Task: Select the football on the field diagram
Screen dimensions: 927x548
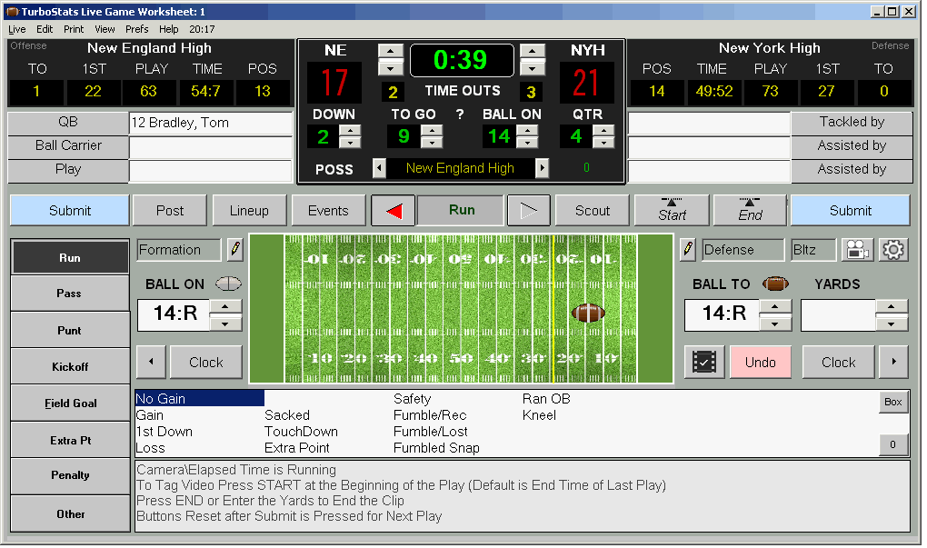Action: click(588, 313)
